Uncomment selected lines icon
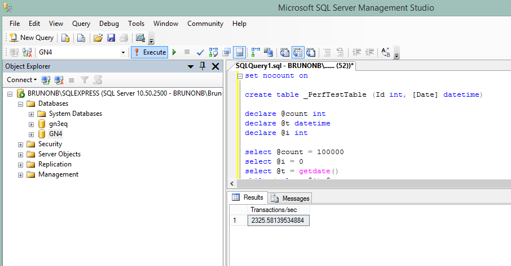Screen dimensions: 511x266 click(340, 52)
